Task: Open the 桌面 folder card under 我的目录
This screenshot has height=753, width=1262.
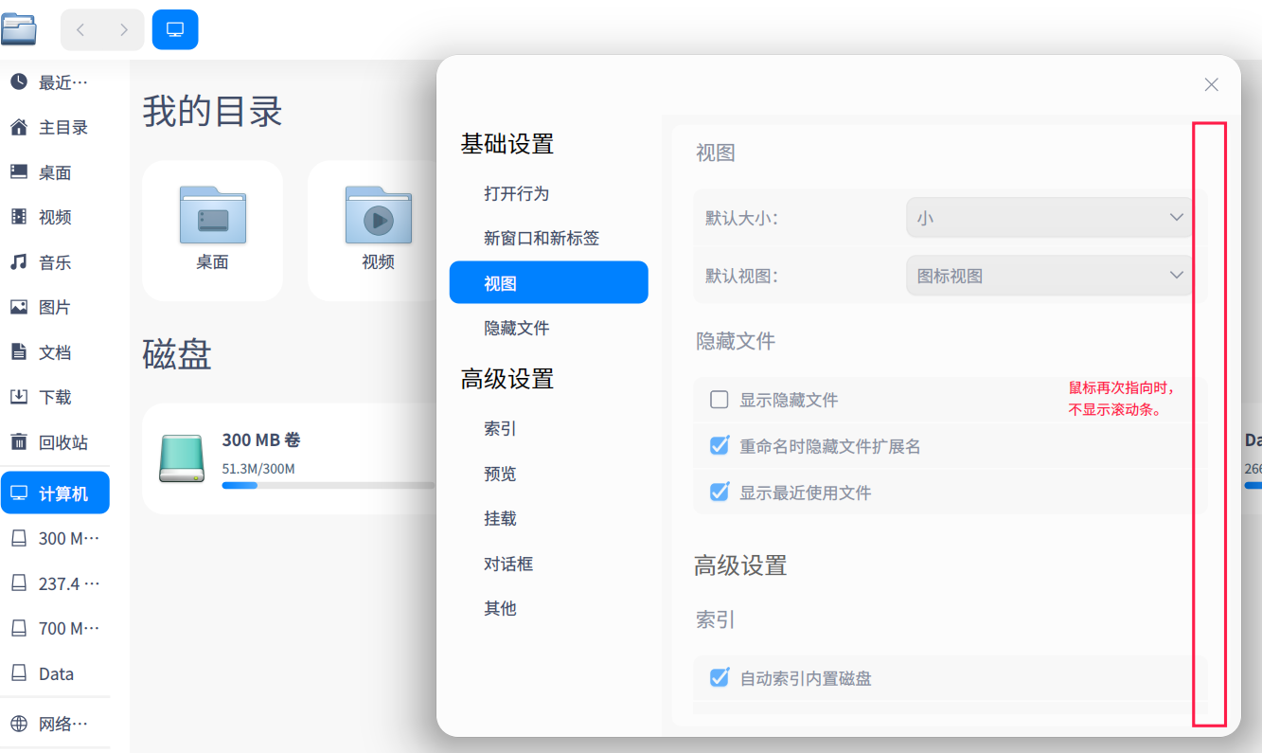Action: (212, 230)
